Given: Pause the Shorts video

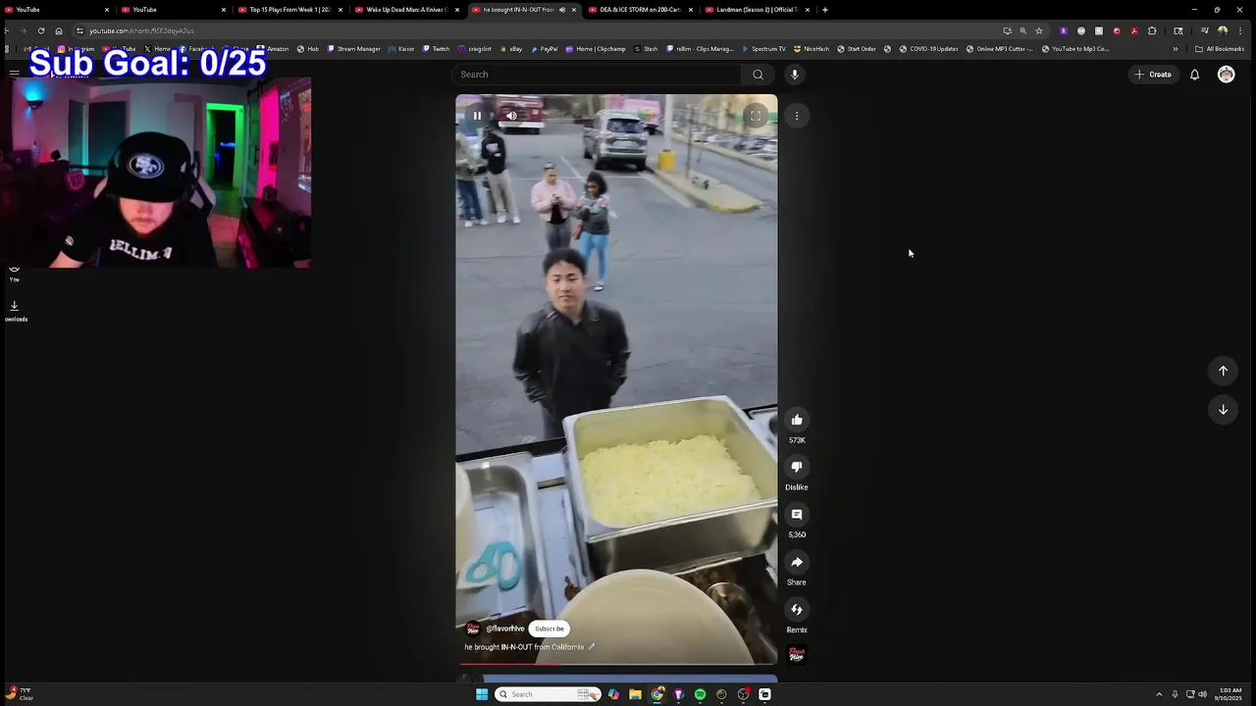Looking at the screenshot, I should click(477, 116).
